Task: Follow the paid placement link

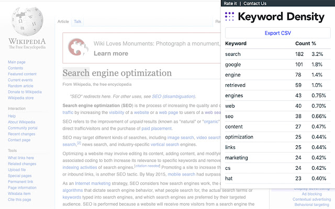Action: point(157,129)
